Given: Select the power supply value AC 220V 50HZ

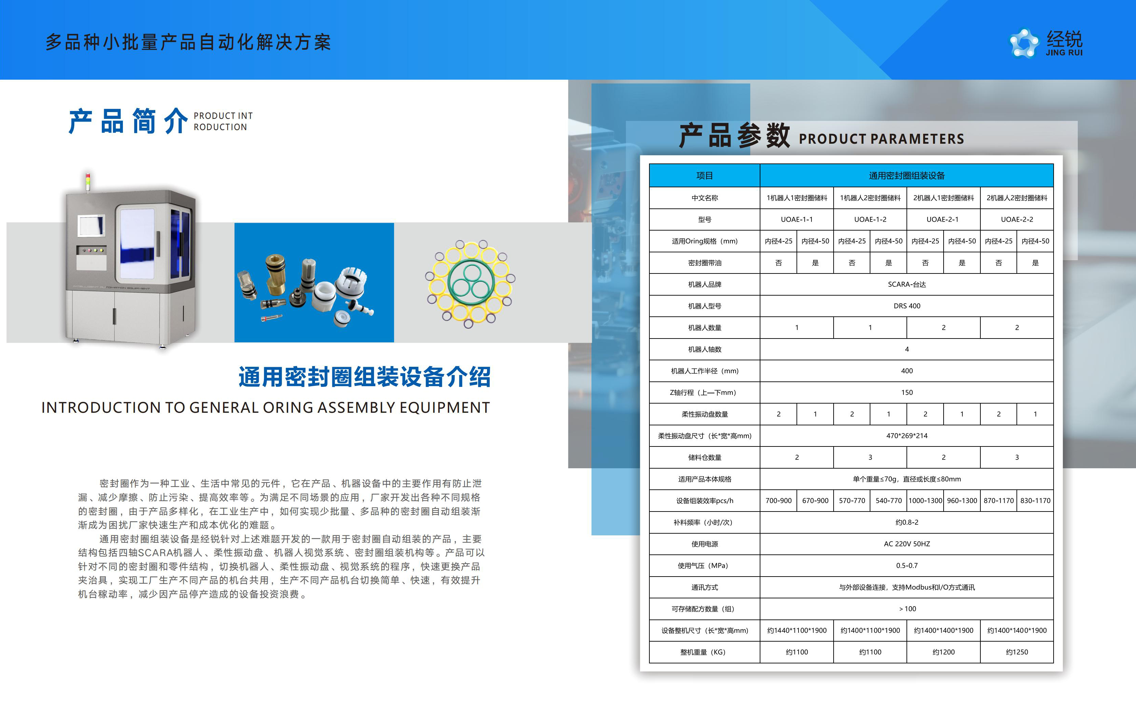Looking at the screenshot, I should coord(906,544).
